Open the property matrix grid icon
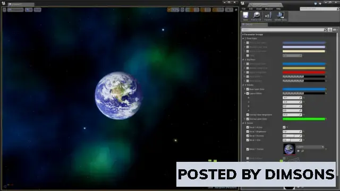Screen dimensions: 340x191 [x=330, y=30]
